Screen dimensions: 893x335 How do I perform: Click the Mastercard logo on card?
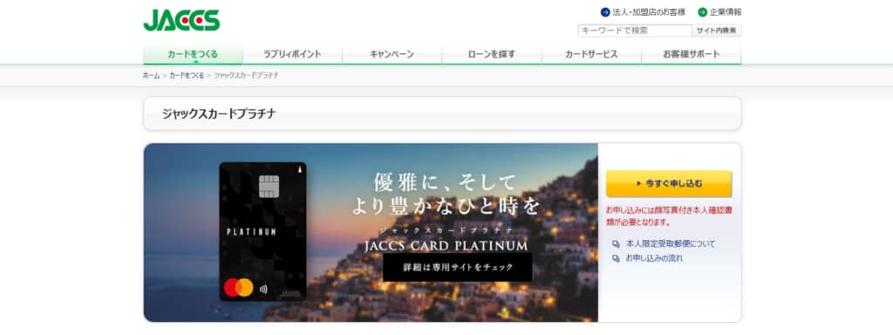pyautogui.click(x=238, y=288)
